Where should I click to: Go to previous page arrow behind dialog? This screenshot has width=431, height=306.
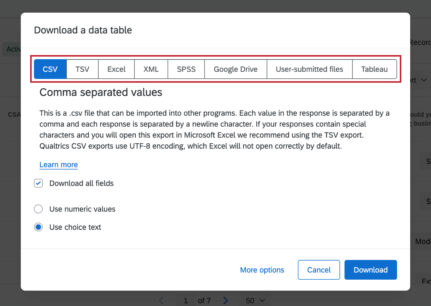click(161, 300)
